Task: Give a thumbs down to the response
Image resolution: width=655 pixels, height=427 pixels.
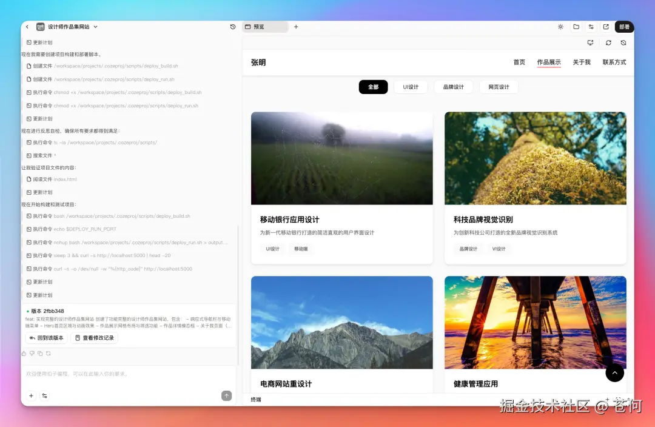Action: coord(32,354)
